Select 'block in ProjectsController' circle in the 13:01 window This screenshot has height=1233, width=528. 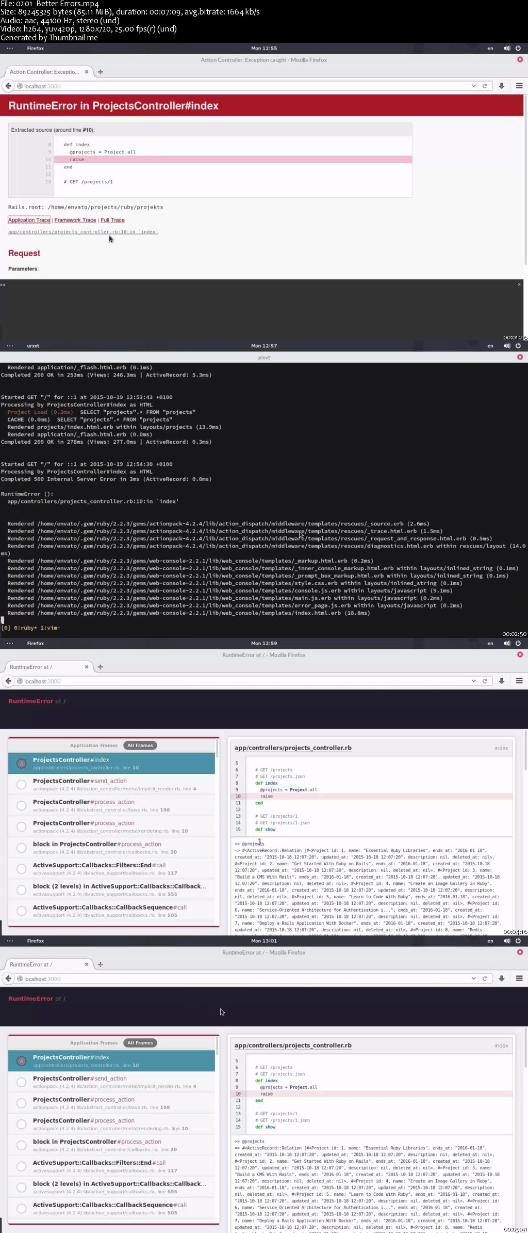click(x=21, y=1145)
